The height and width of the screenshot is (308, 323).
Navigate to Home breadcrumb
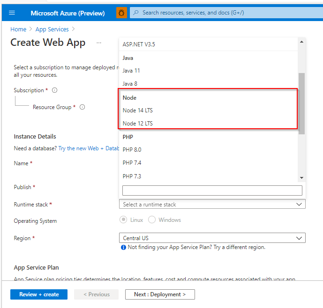[x=18, y=29]
